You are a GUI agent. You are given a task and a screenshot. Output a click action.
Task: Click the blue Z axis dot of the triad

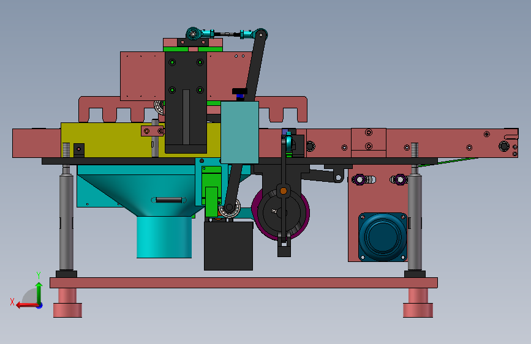coord(40,305)
